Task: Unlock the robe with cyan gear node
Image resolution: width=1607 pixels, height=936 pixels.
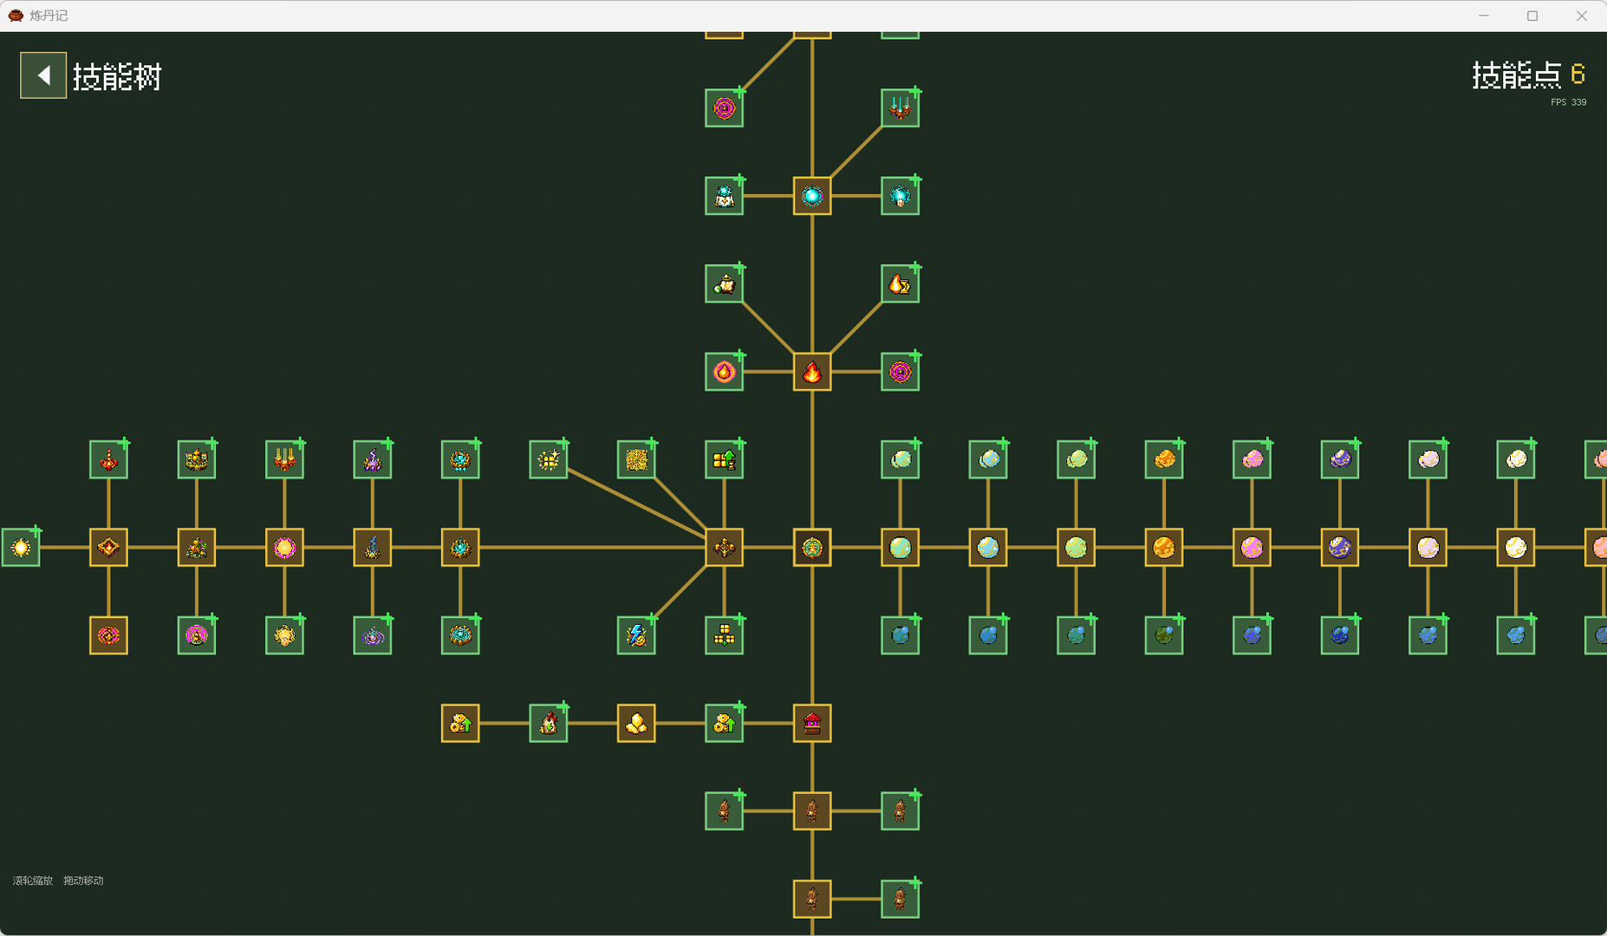Action: coord(724,196)
